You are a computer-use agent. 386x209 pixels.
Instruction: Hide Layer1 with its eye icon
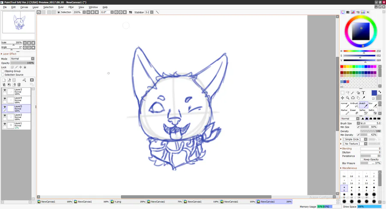click(5, 124)
